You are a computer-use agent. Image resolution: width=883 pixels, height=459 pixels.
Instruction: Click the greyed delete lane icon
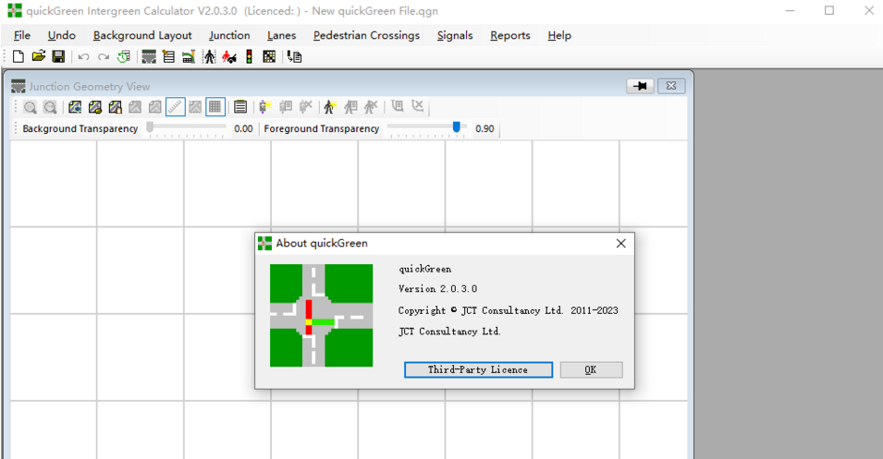point(306,107)
